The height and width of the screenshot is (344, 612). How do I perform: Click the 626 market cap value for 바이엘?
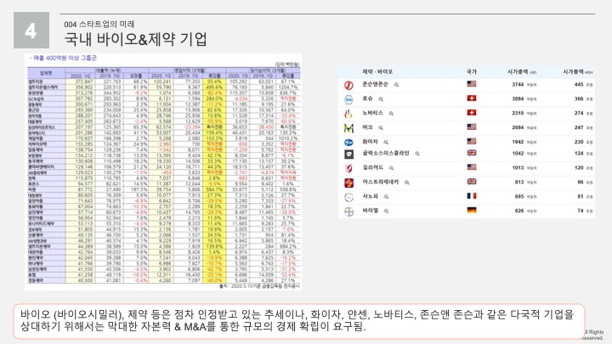coord(519,211)
